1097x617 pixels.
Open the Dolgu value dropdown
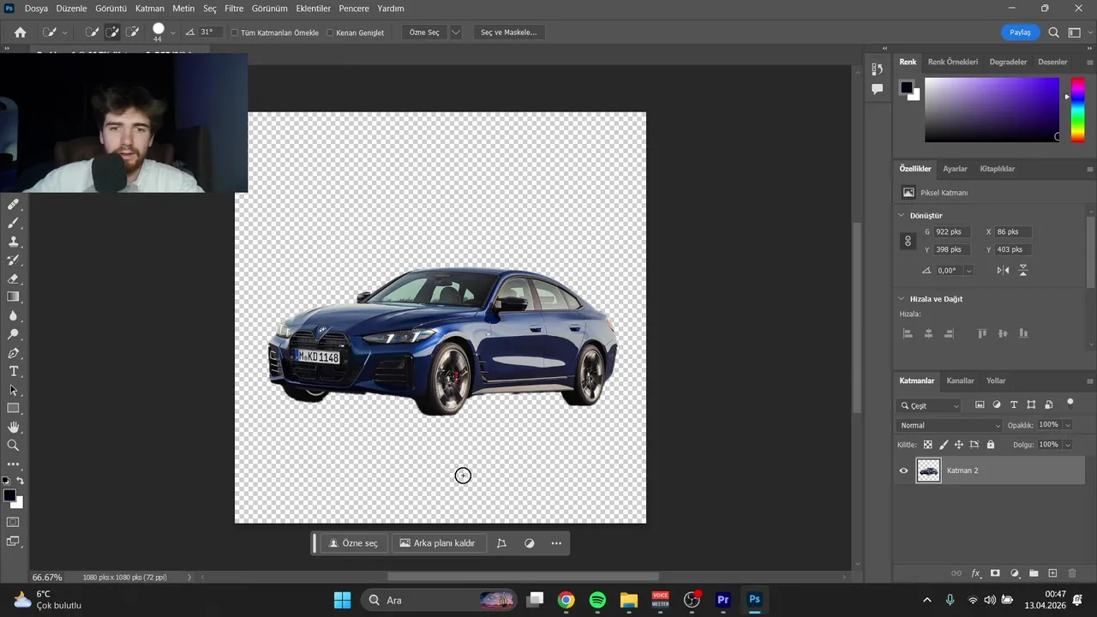pyautogui.click(x=1067, y=445)
